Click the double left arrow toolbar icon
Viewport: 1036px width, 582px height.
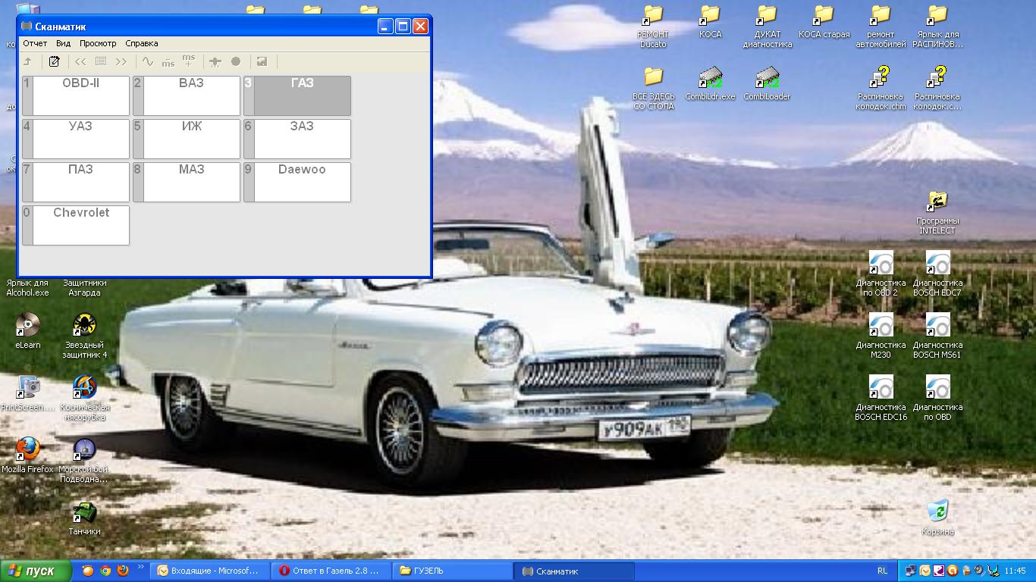tap(80, 62)
